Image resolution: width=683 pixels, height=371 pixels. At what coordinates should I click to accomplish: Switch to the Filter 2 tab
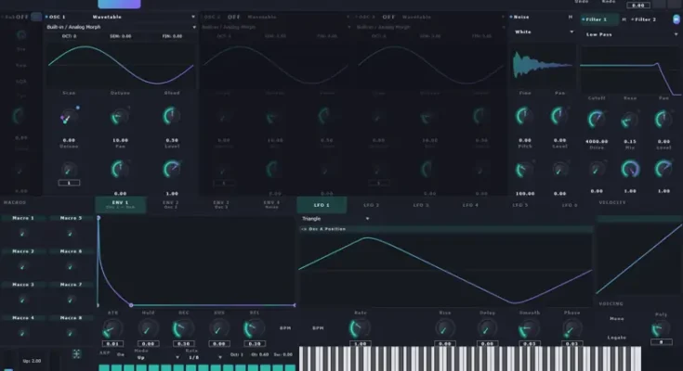coord(645,19)
